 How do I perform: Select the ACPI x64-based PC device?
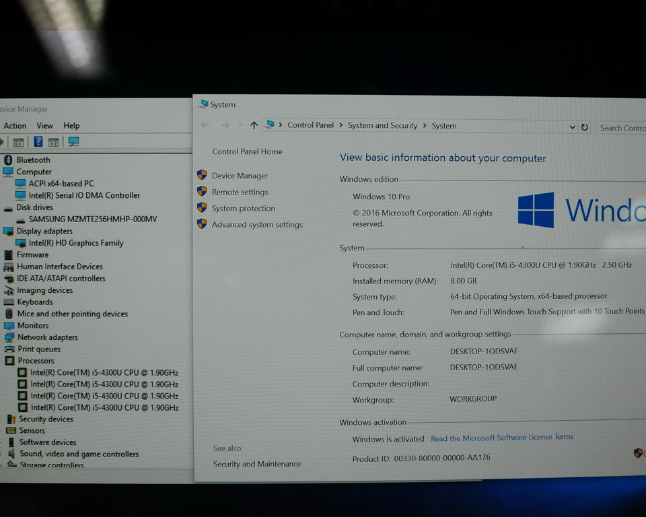pos(61,184)
